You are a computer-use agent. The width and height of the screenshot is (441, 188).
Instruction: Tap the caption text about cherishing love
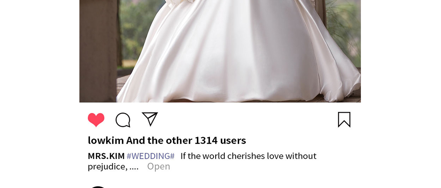(248, 156)
